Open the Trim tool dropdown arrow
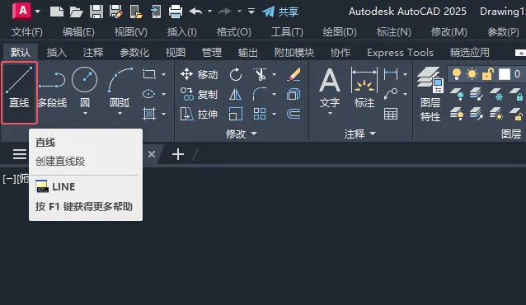The height and width of the screenshot is (305, 526). (274, 74)
